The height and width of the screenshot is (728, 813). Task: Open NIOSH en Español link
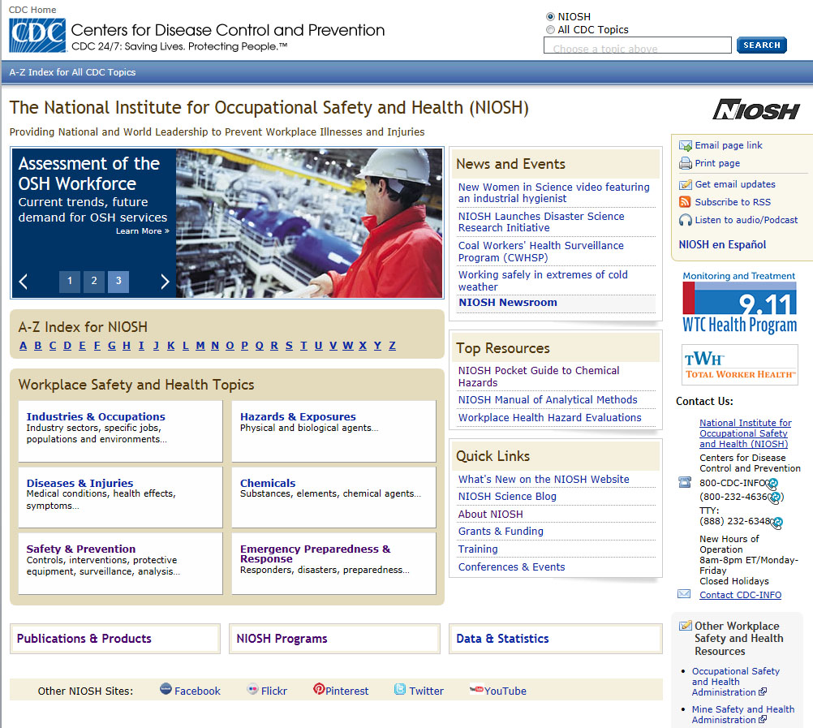[722, 245]
